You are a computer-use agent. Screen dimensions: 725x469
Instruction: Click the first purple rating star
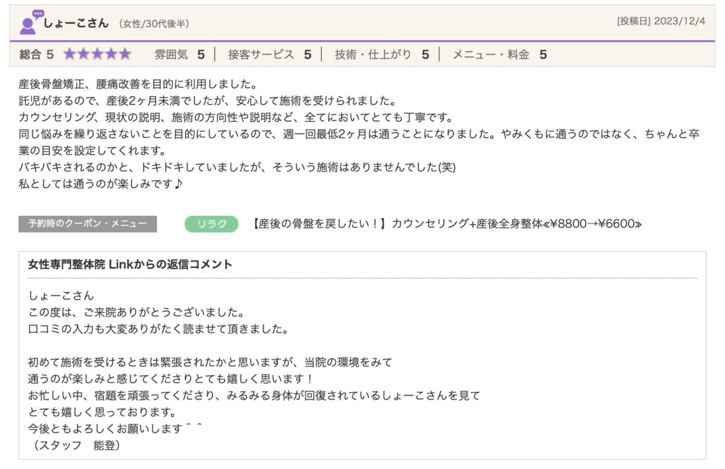[x=69, y=54]
